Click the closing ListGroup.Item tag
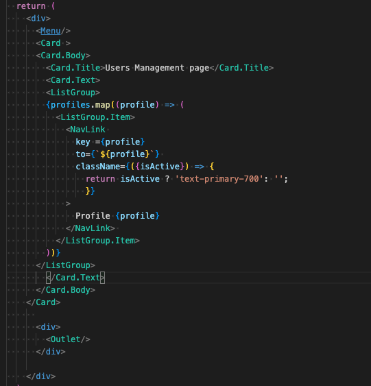Screen dimensions: 371x386 98,240
